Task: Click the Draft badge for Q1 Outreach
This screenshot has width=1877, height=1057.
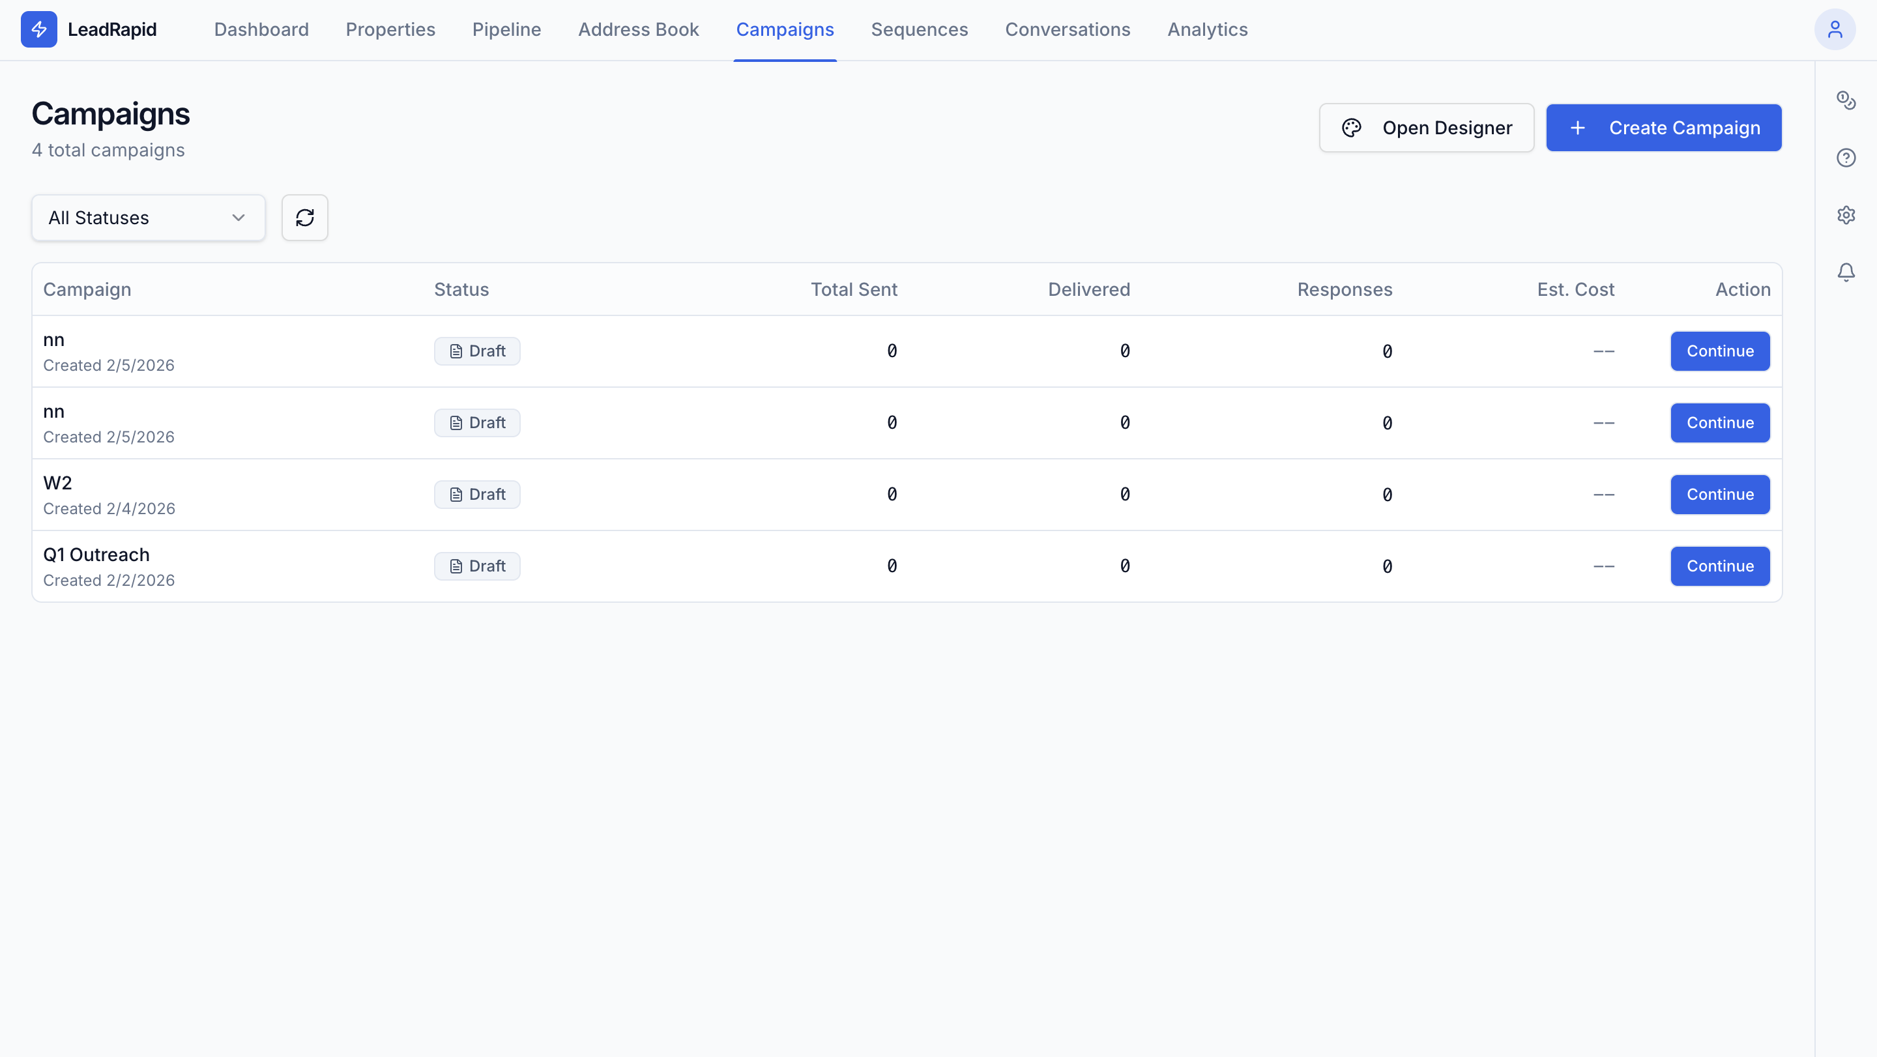Action: 476,566
